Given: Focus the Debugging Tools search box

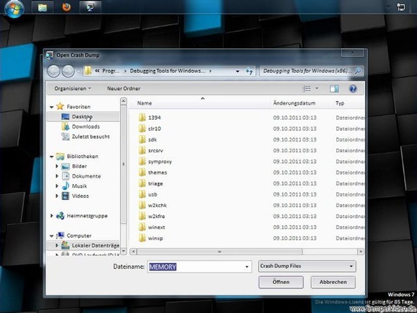Looking at the screenshot, I should pyautogui.click(x=307, y=71).
